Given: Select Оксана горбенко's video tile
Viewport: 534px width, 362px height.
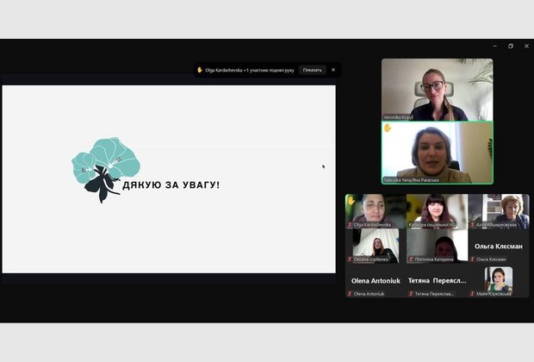Looking at the screenshot, I should point(376,246).
